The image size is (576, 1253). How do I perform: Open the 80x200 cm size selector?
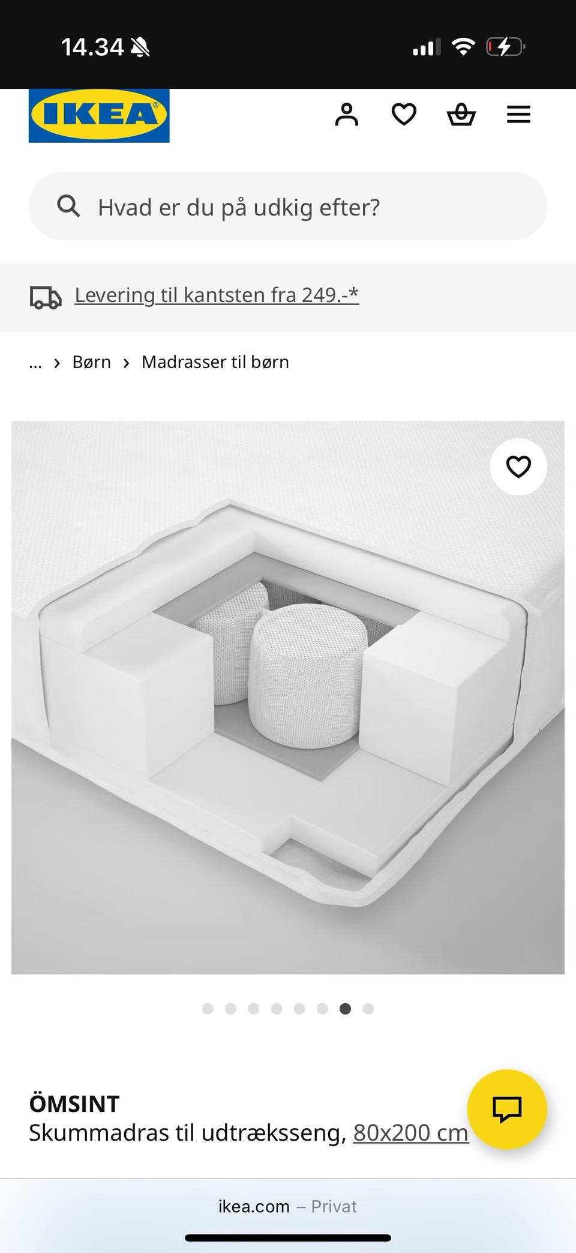pos(410,1132)
